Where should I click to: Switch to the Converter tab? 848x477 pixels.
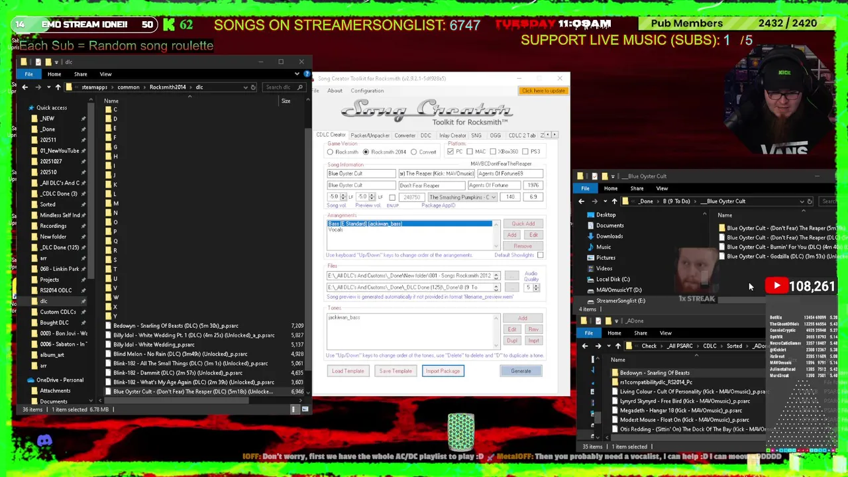pos(405,135)
